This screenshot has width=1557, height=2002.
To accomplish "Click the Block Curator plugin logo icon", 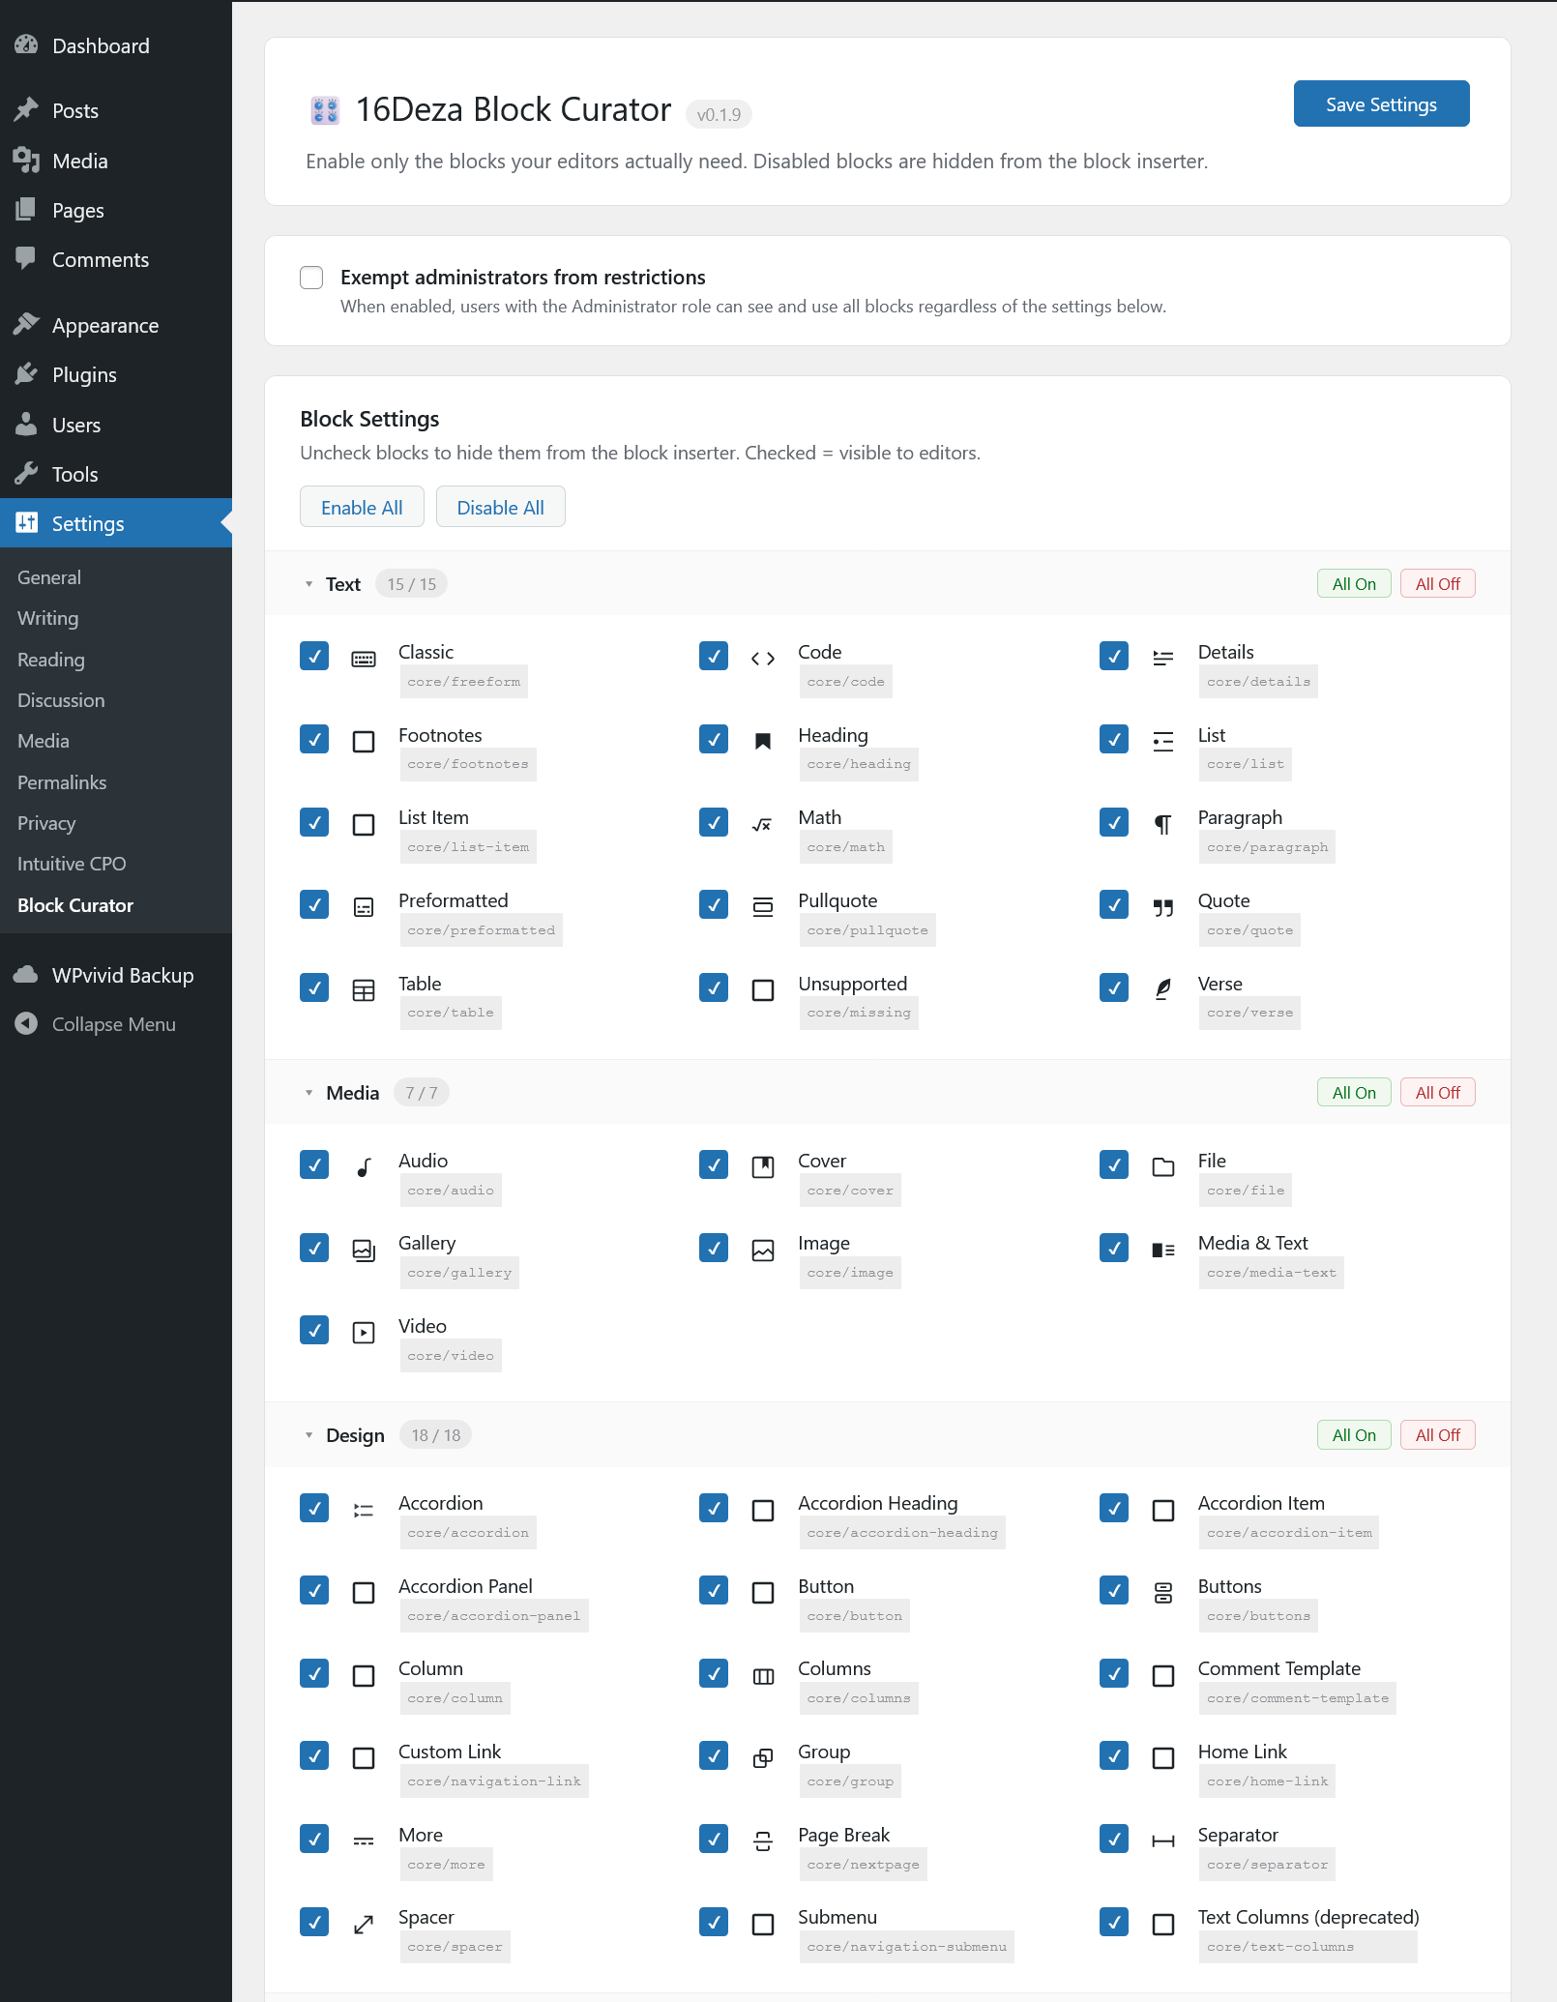I will (x=325, y=110).
